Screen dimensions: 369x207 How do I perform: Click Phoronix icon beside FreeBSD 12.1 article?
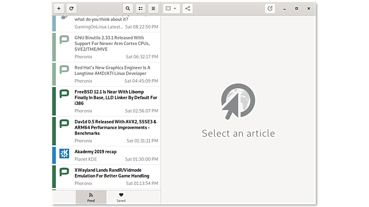coord(64,93)
